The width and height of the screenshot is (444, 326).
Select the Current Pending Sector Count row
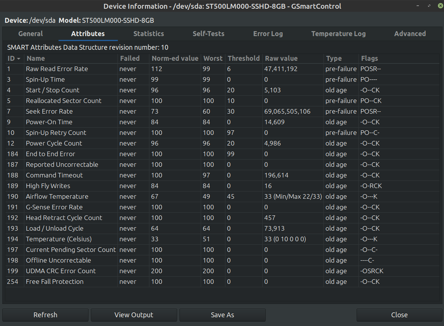(222, 250)
